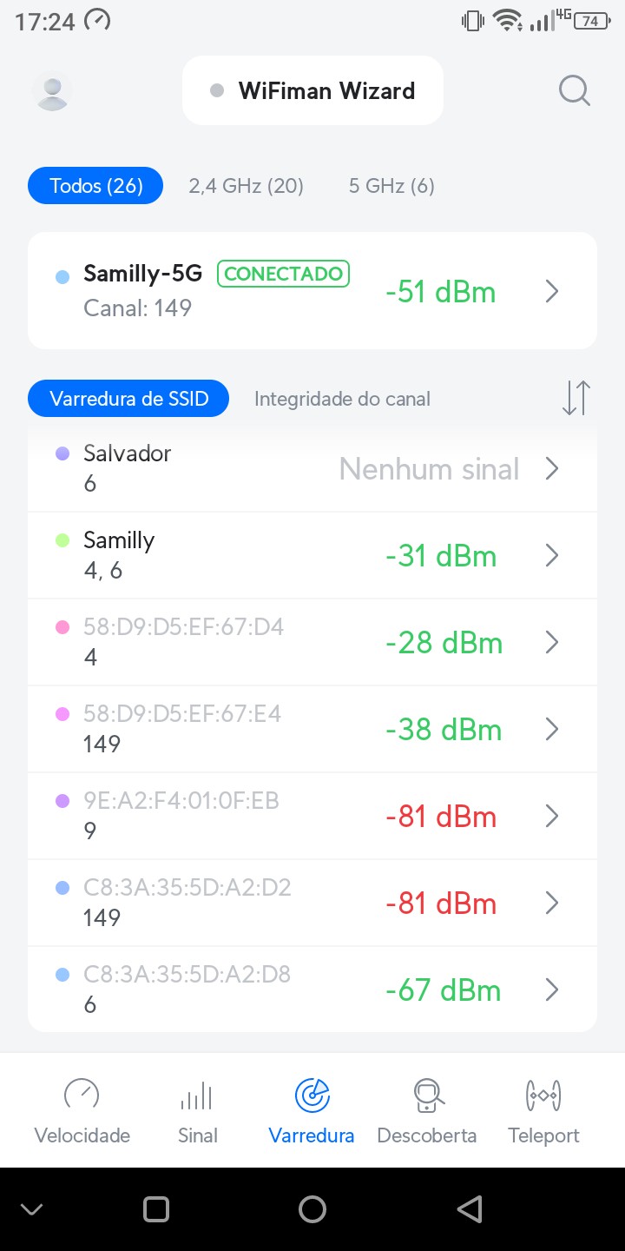Expand the Salvador network entry chevron
Image resolution: width=625 pixels, height=1251 pixels.
pos(551,469)
